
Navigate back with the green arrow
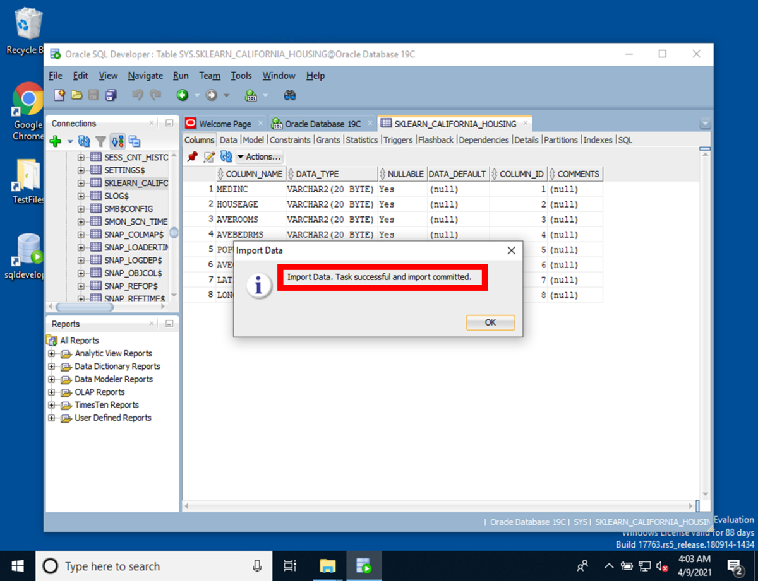click(183, 95)
